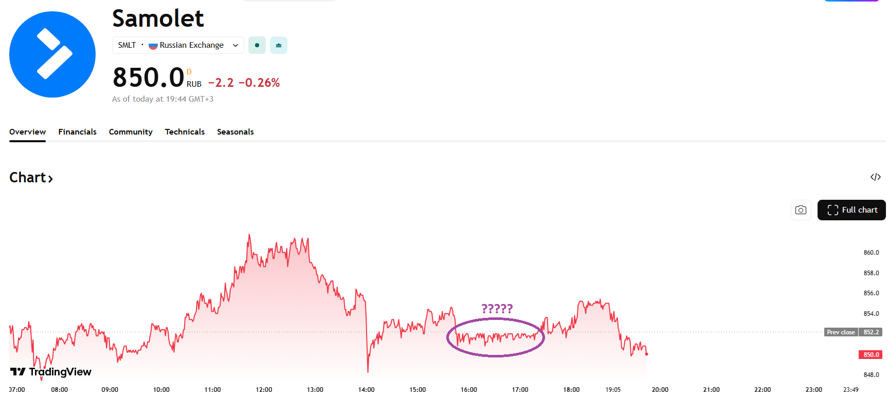Viewport: 890px width, 398px height.
Task: Take a chart snapshot with camera icon
Action: pos(801,210)
